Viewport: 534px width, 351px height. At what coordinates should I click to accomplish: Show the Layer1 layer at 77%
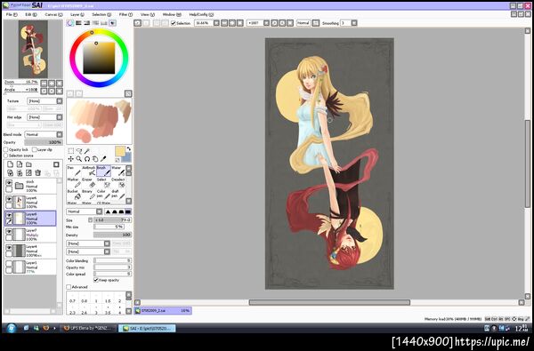click(x=9, y=264)
